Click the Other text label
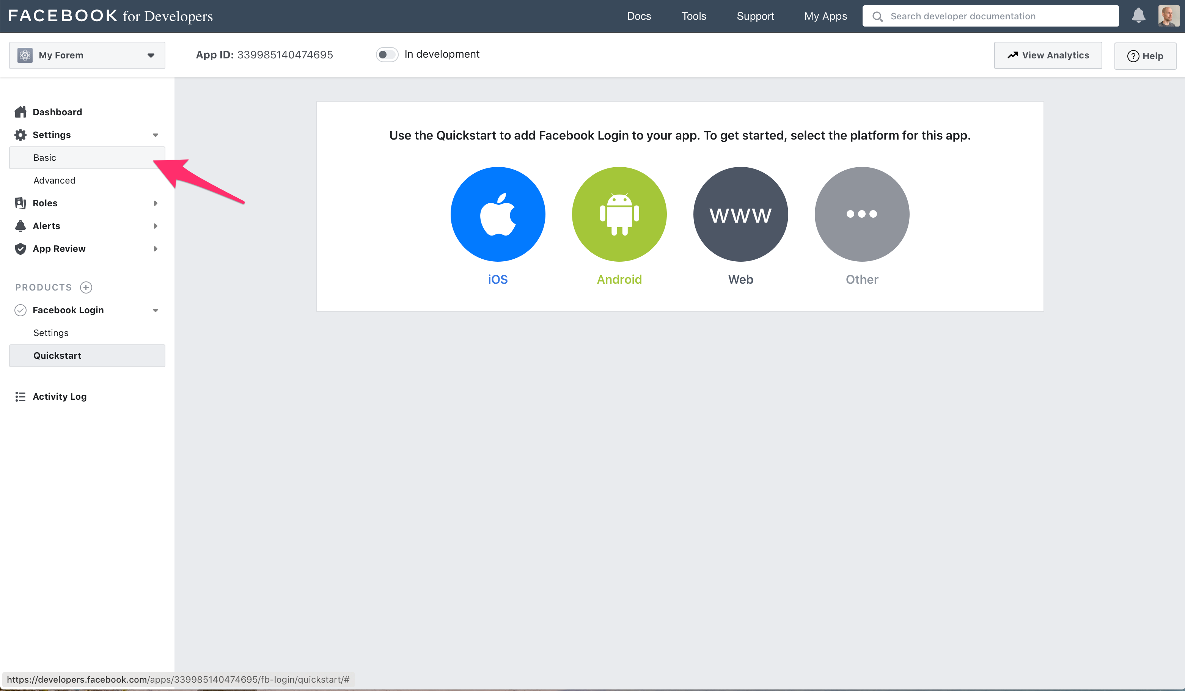Viewport: 1185px width, 691px height. tap(861, 280)
